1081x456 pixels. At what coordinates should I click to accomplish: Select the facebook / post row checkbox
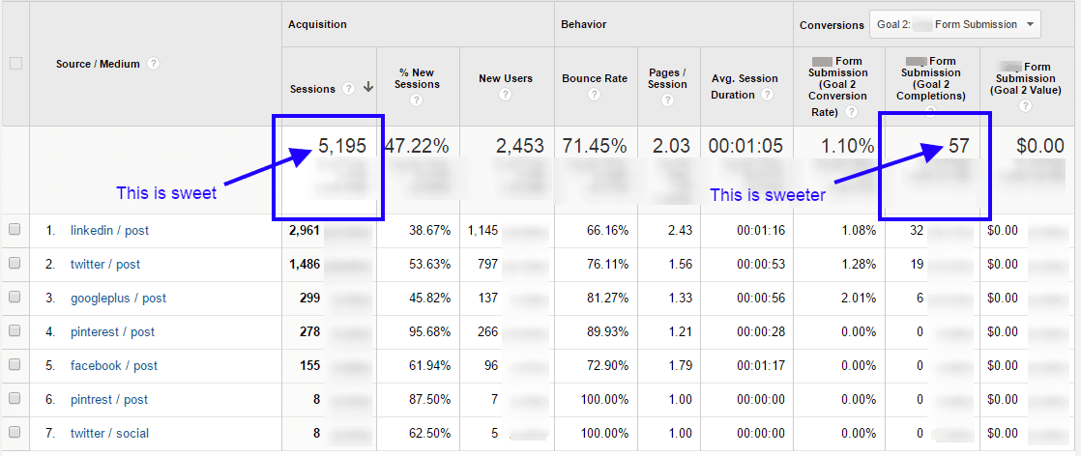(15, 365)
